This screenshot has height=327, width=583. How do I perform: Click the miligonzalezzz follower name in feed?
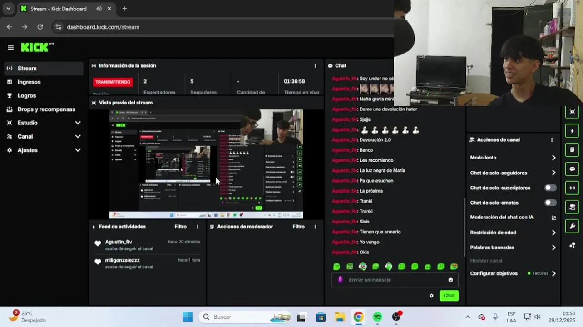(122, 260)
